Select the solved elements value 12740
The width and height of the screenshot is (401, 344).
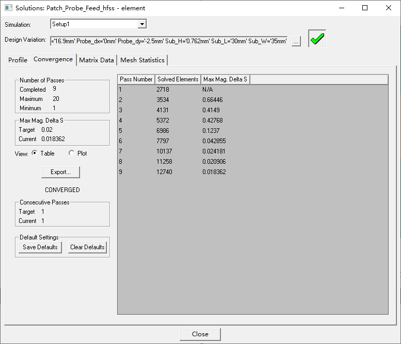pyautogui.click(x=164, y=172)
